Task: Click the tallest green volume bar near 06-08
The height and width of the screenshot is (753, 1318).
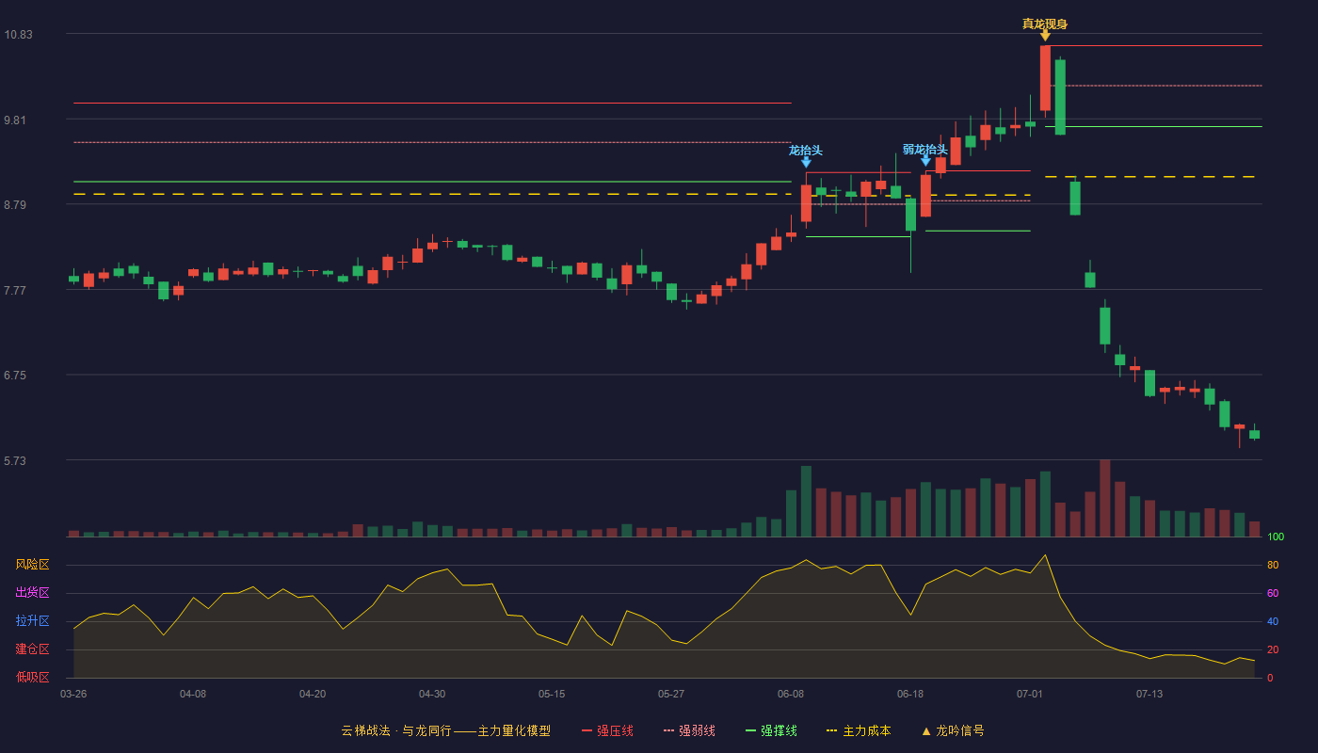Action: coord(806,502)
